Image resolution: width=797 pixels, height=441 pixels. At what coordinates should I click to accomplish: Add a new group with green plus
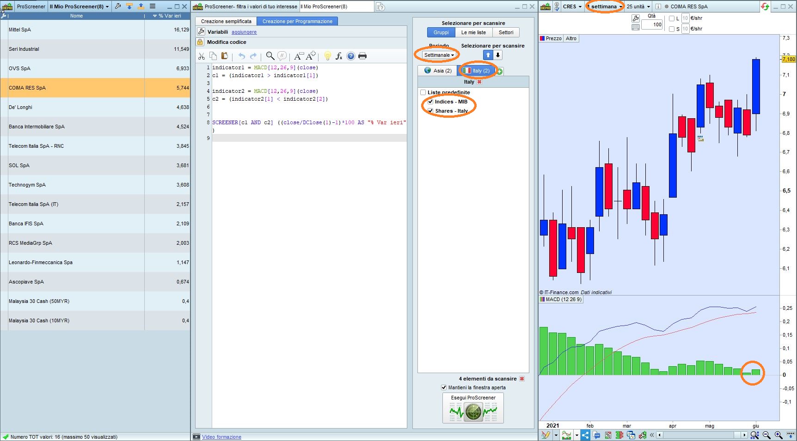pos(500,71)
